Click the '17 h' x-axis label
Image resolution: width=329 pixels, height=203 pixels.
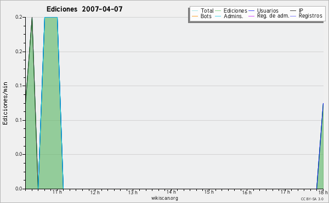(285, 192)
